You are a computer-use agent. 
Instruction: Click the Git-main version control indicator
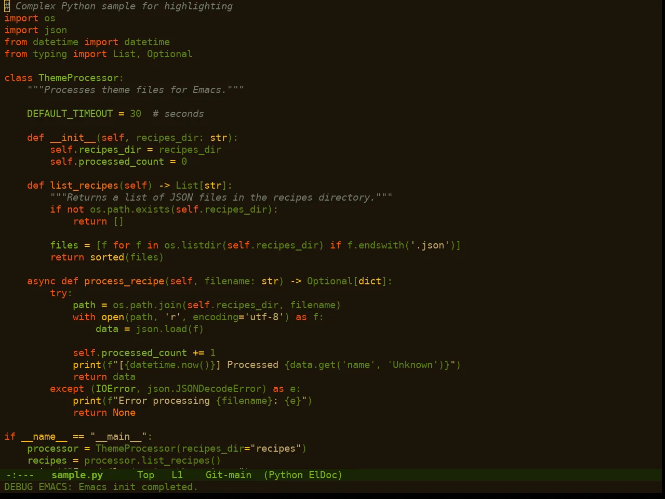point(229,475)
